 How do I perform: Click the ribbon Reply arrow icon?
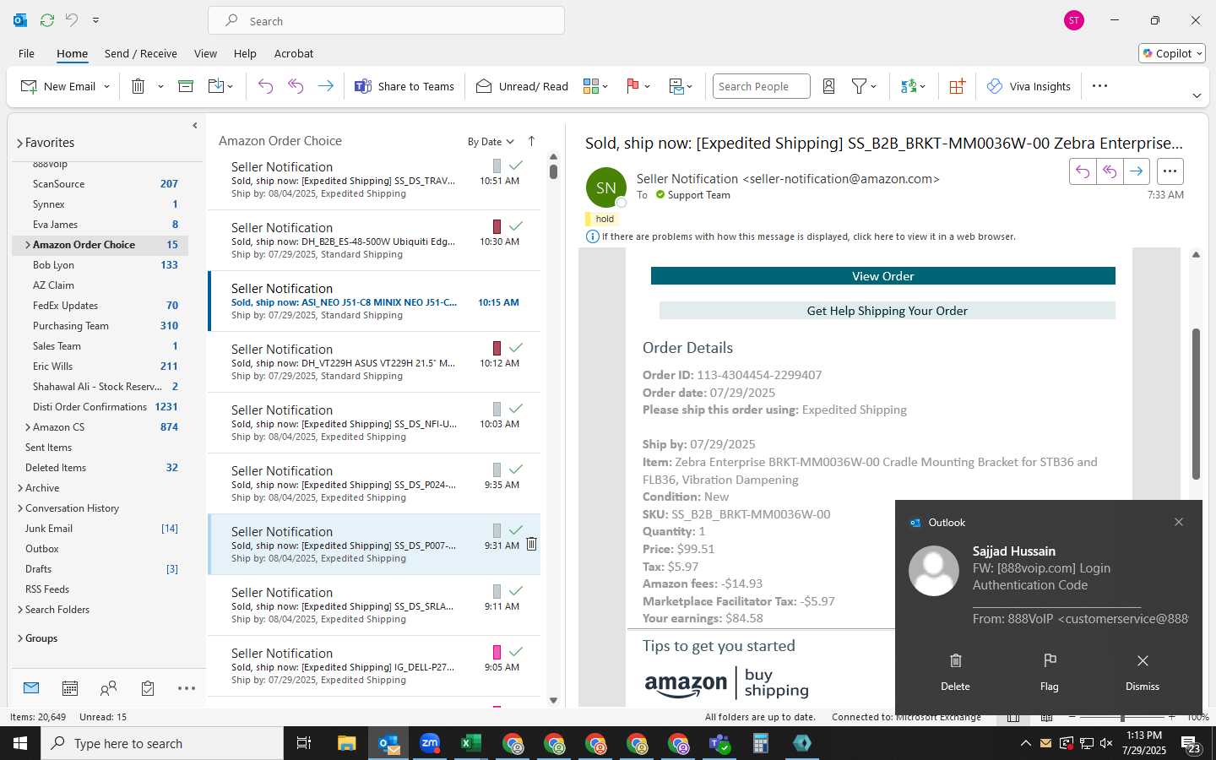[265, 86]
